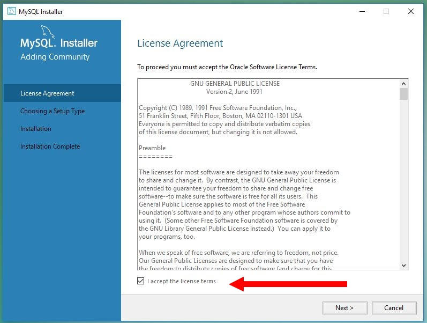
Task: Click the license scrollbar thumb
Action: [403, 94]
